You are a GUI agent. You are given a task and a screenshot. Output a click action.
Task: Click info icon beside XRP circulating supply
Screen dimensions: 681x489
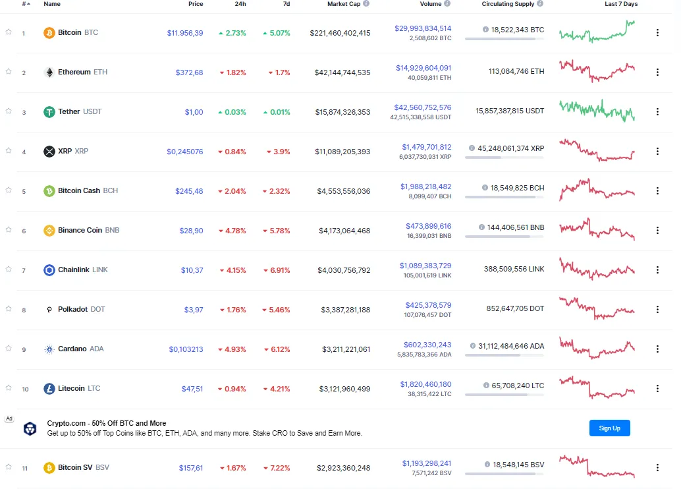pos(472,148)
